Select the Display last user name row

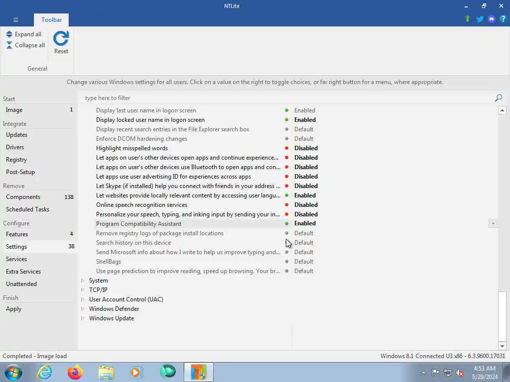coord(146,110)
